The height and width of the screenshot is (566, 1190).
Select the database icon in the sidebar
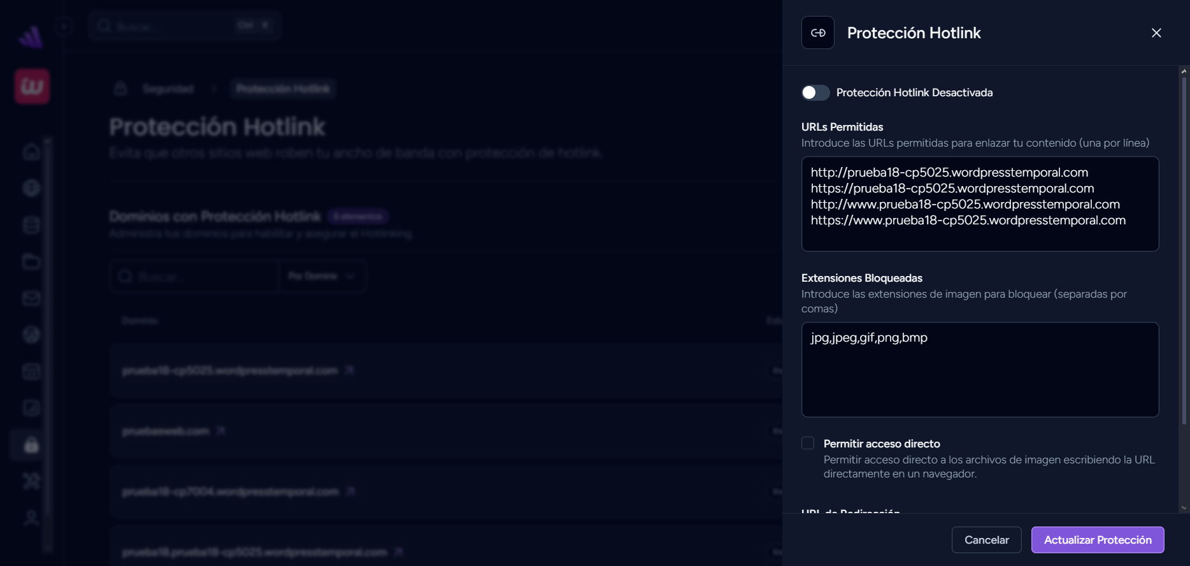(x=31, y=225)
